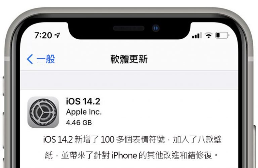Click the mute switch on the left edge
The image size is (258, 168).
click(x=3, y=86)
